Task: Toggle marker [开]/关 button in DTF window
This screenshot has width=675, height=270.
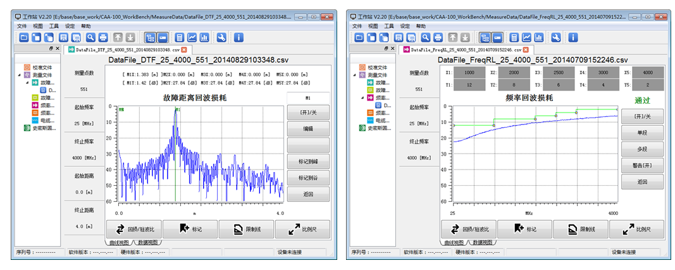Action: 308,113
